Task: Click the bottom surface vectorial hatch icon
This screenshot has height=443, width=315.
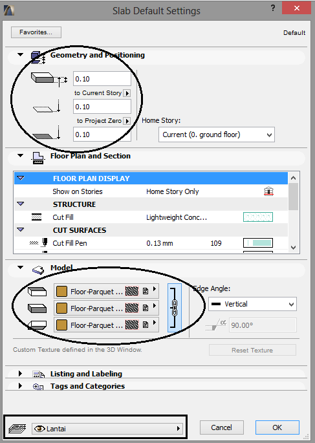Action: [146, 325]
